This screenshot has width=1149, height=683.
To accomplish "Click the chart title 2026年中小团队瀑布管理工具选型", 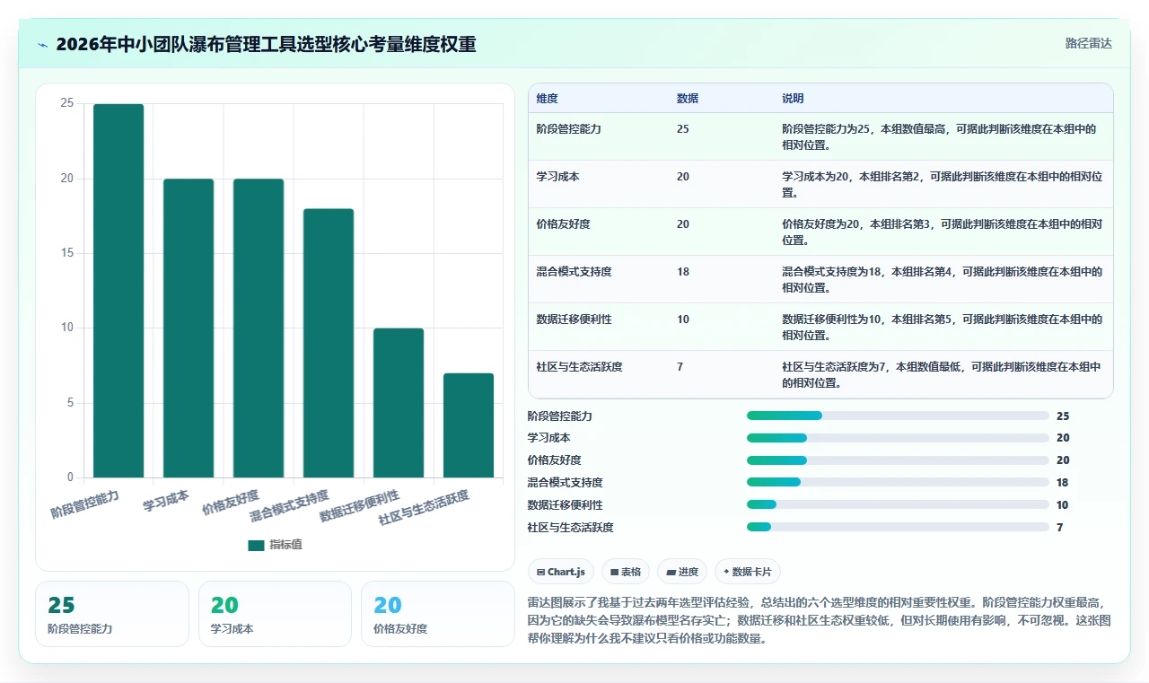I will pyautogui.click(x=266, y=45).
